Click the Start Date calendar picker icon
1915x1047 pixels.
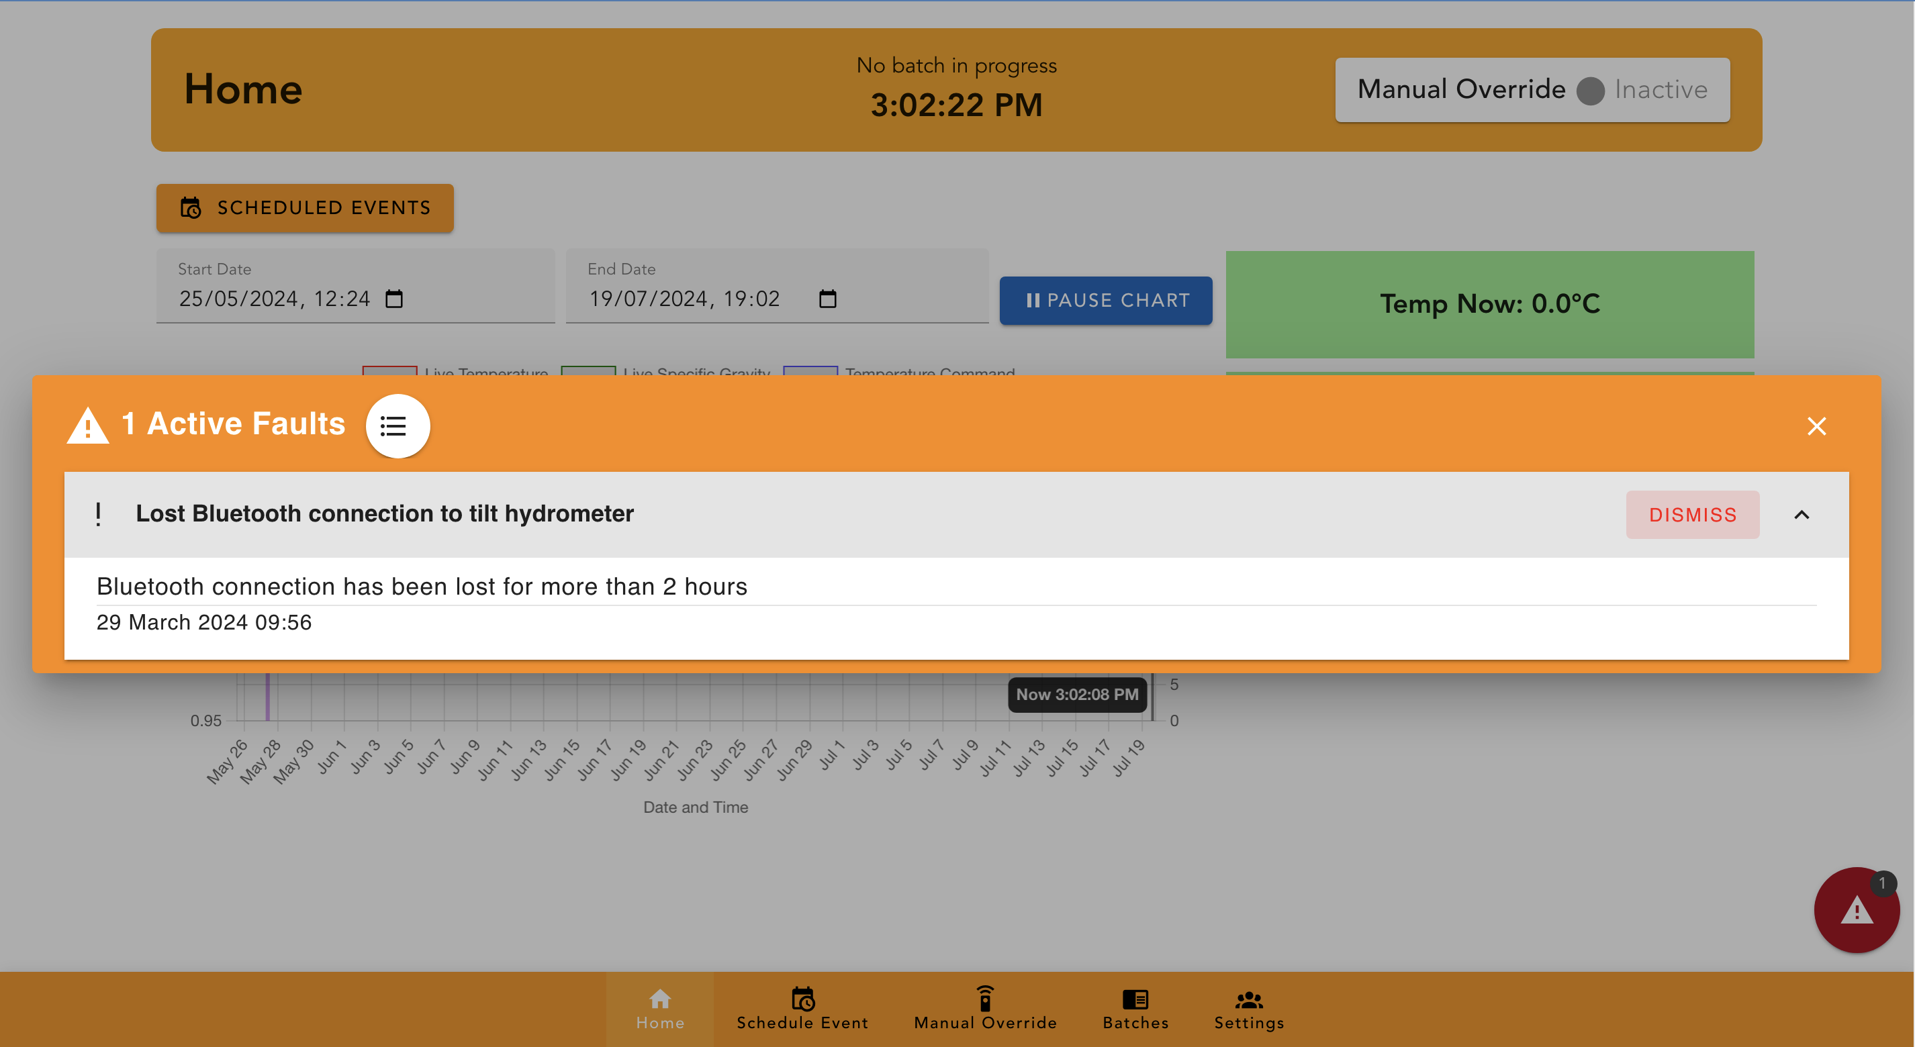394,299
